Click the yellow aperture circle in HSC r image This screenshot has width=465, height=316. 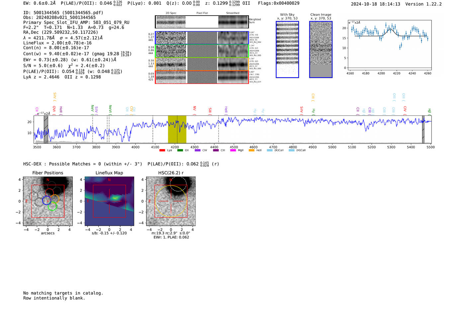(x=171, y=201)
